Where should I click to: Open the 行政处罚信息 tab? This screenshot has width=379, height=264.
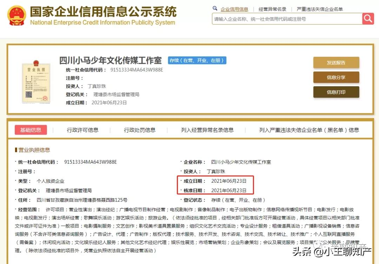click(140, 130)
